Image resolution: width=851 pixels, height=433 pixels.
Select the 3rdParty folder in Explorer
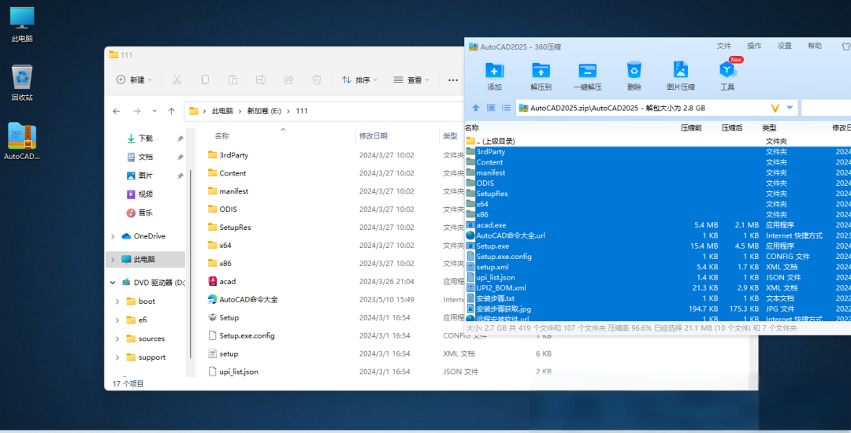[233, 155]
